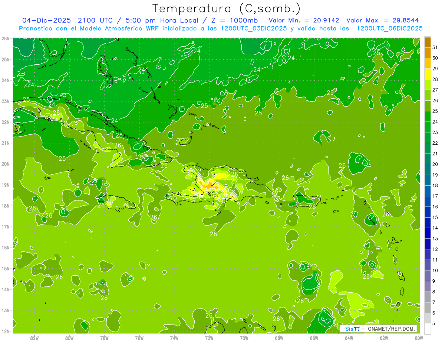Click the '78W' longitude axis label
The height and width of the screenshot is (343, 445).
tap(104, 338)
